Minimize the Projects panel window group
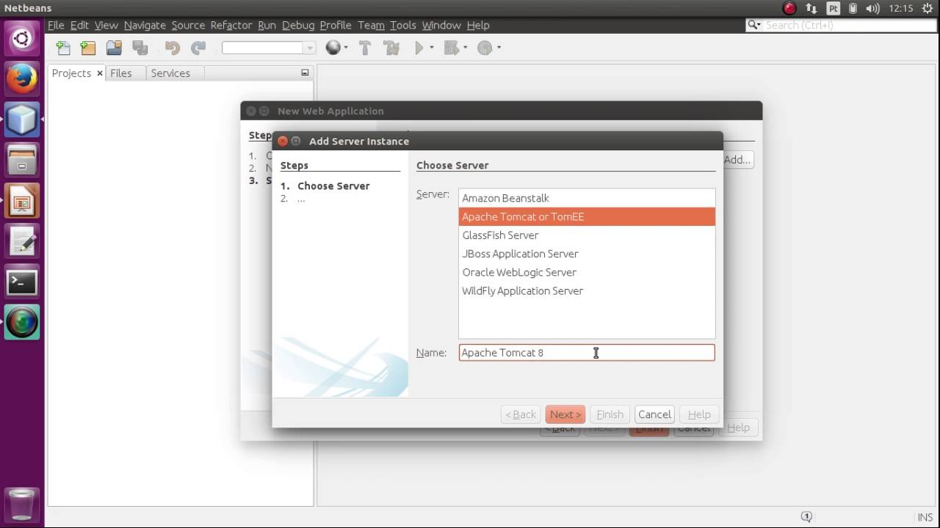This screenshot has height=528, width=940. 305,73
